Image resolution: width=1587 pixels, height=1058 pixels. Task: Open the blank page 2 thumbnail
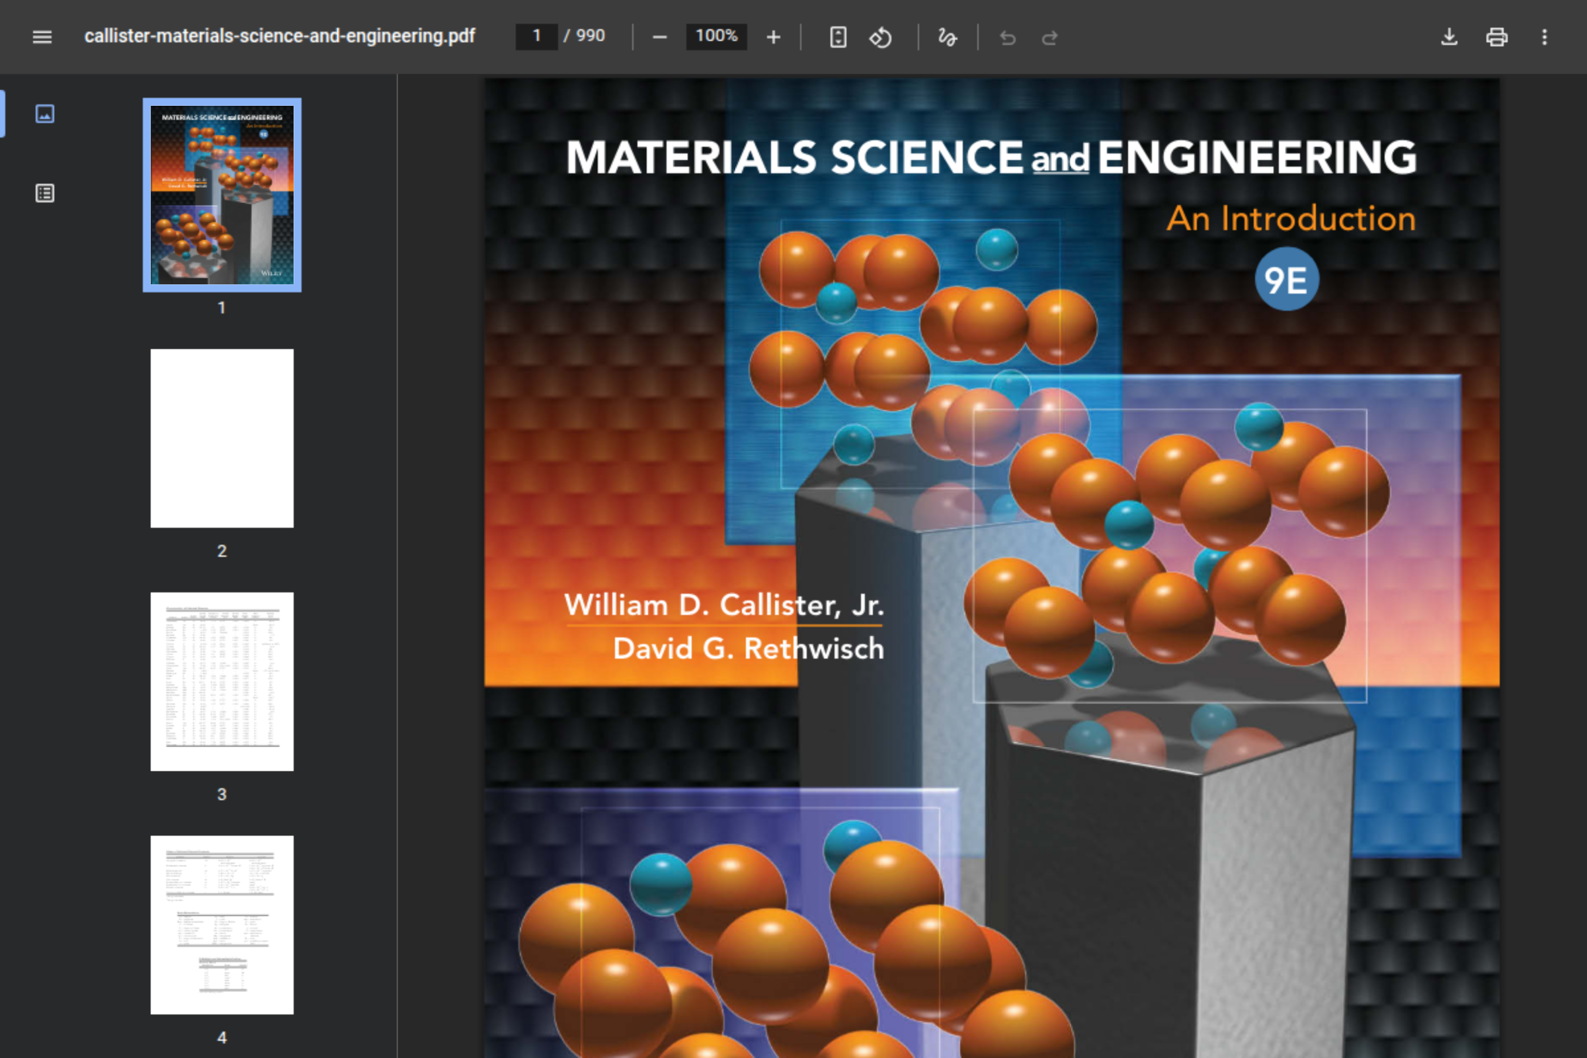click(222, 438)
